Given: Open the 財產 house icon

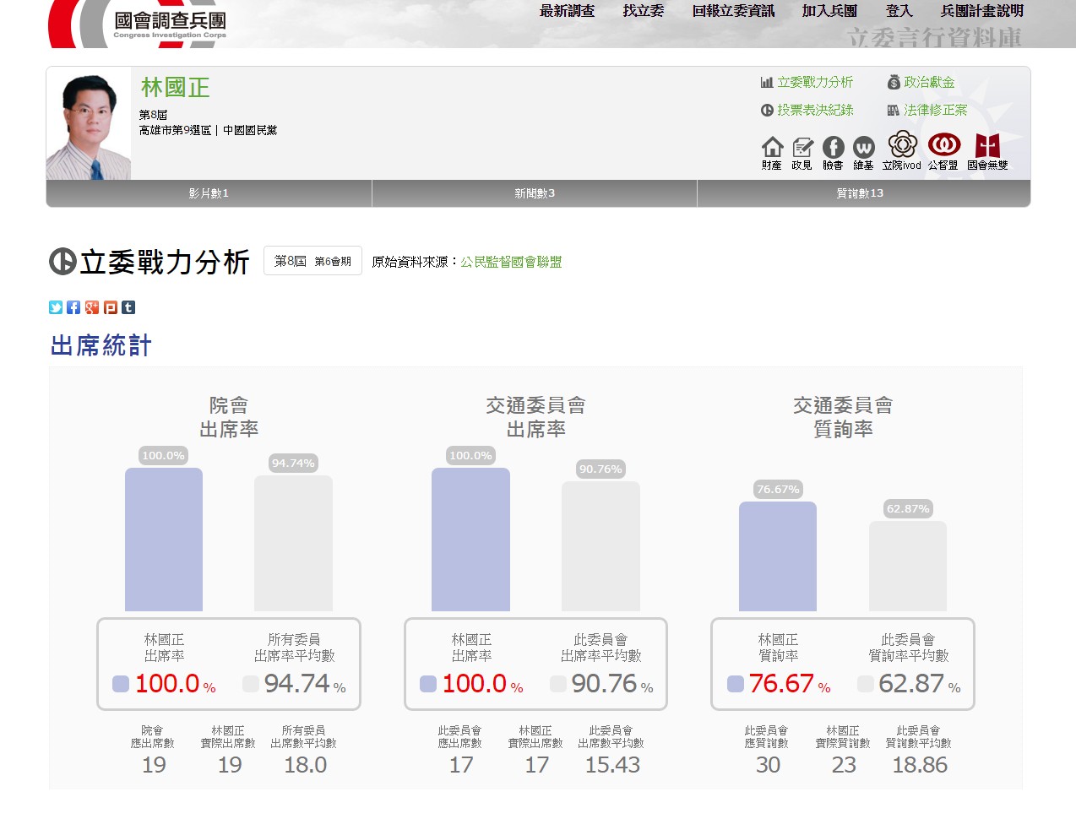Looking at the screenshot, I should pos(772,148).
